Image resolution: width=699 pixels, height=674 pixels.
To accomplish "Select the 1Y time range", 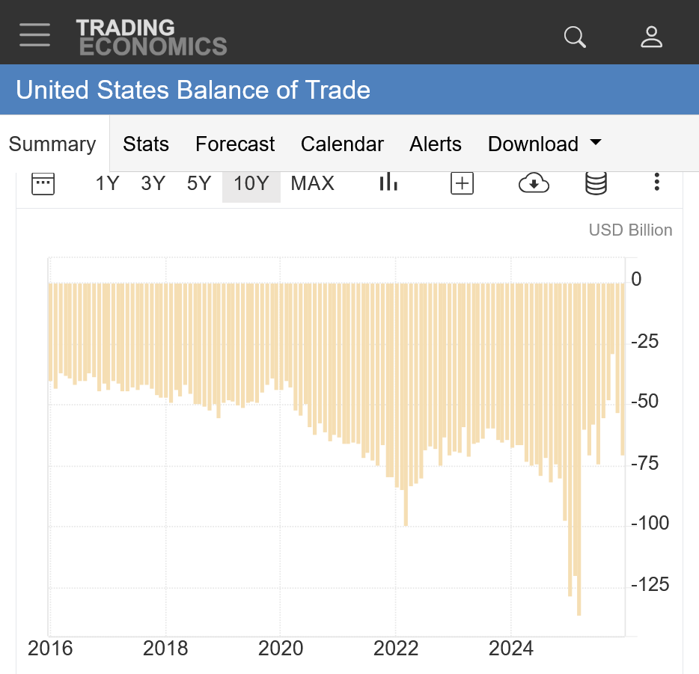I will coord(107,183).
